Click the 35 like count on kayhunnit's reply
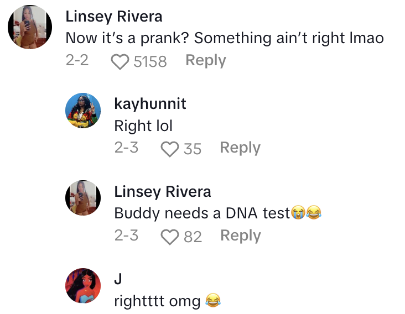Viewport: 405px width, 314px height. click(x=192, y=149)
